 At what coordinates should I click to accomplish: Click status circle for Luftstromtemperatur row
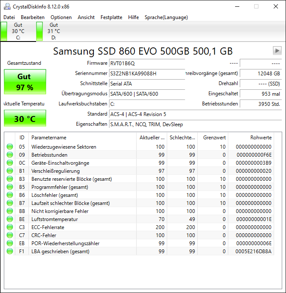(x=10, y=219)
